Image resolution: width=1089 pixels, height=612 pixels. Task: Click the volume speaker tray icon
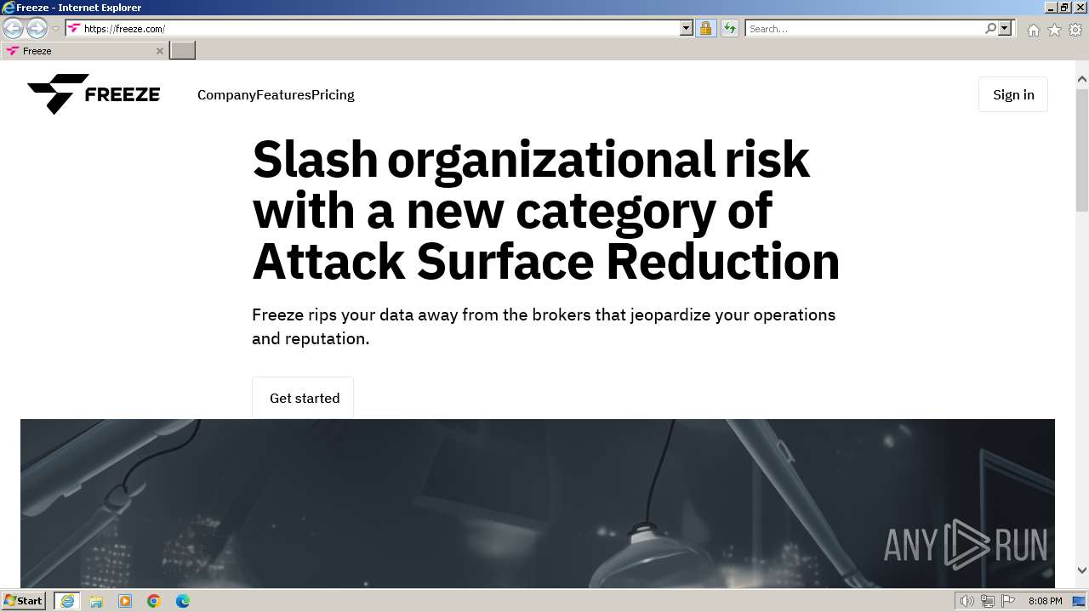point(967,601)
